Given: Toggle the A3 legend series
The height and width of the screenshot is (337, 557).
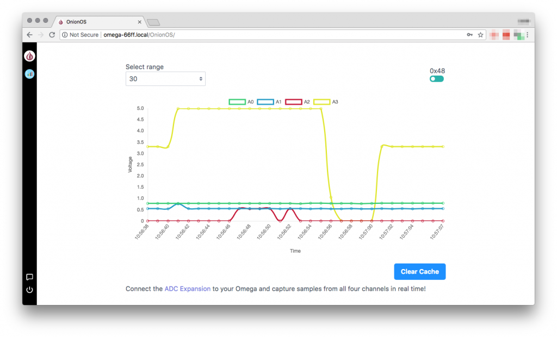Looking at the screenshot, I should 326,102.
